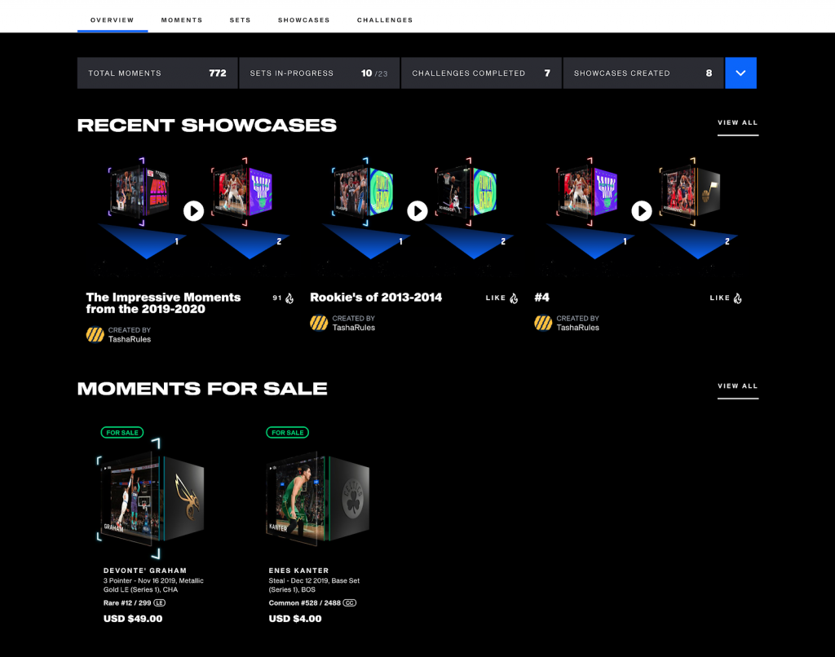Click VIEW ALL next to Recent Showcases

point(737,122)
